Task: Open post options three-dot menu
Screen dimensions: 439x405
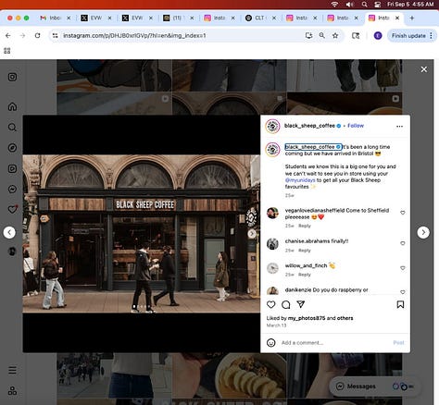Action: point(399,126)
